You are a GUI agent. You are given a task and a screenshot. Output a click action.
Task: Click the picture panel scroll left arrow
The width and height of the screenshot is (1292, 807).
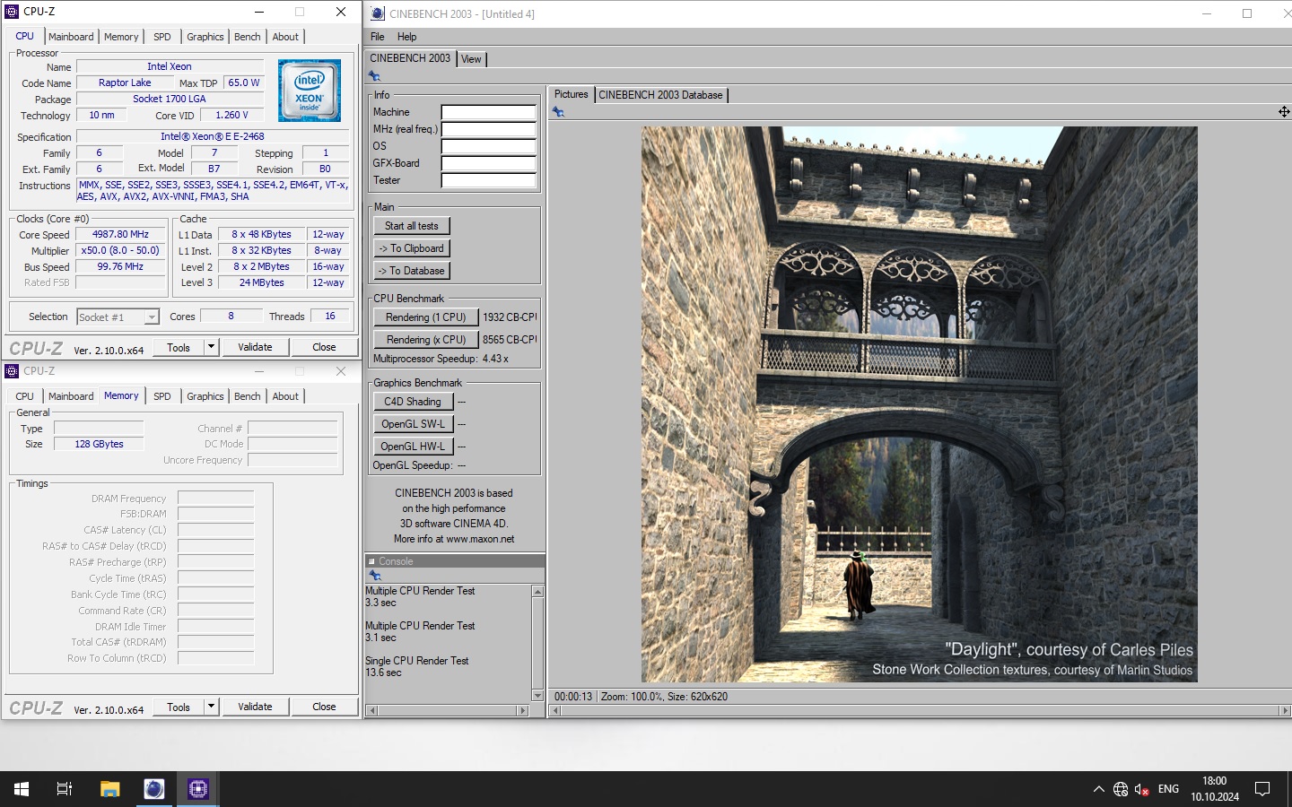(556, 711)
